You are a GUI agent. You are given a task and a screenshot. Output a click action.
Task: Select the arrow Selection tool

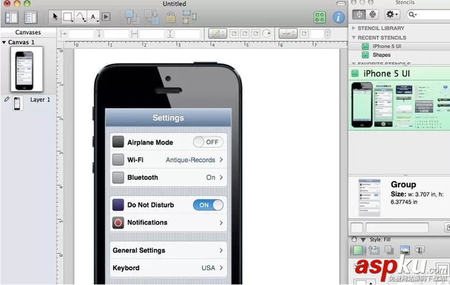pyautogui.click(x=55, y=17)
